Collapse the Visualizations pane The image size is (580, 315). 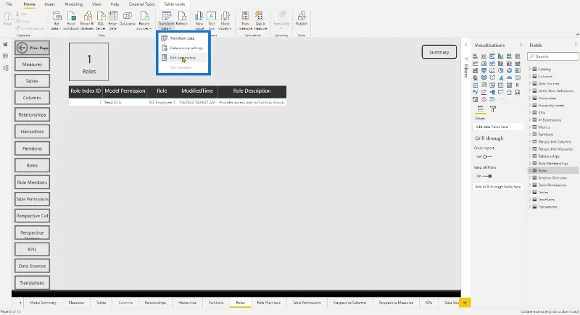pos(521,45)
